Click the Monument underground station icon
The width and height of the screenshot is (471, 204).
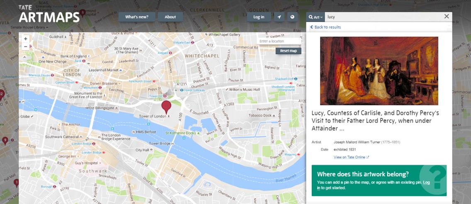(x=100, y=88)
